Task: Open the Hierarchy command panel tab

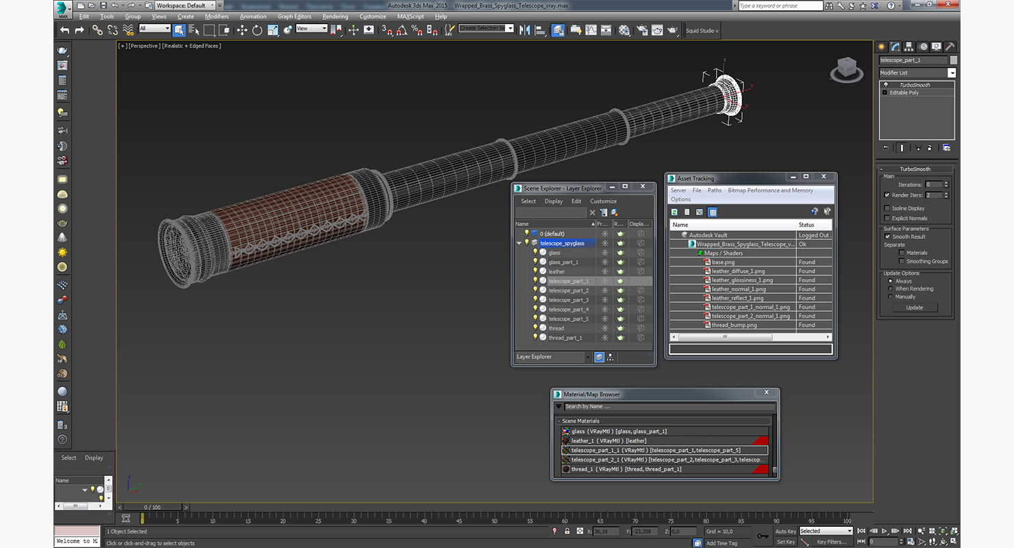Action: tap(909, 47)
